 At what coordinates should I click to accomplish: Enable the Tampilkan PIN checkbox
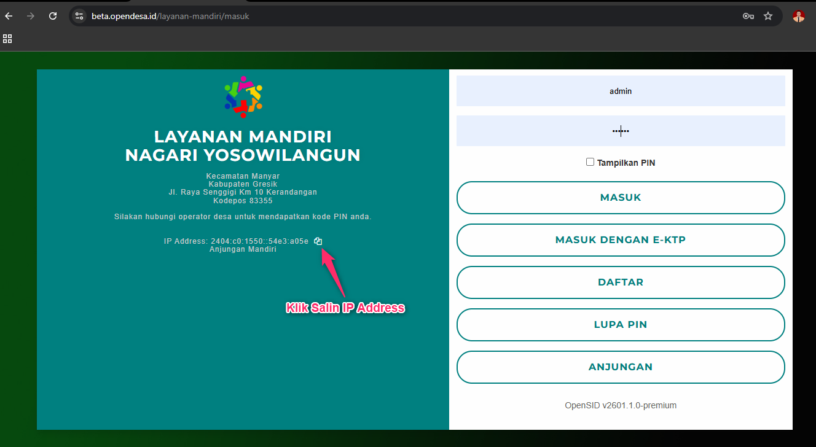click(x=590, y=162)
